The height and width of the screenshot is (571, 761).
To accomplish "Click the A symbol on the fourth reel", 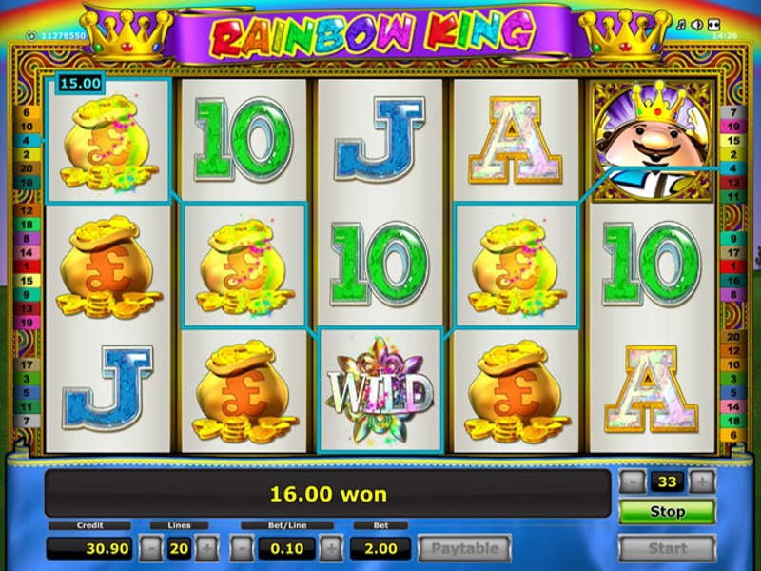I will 515,140.
